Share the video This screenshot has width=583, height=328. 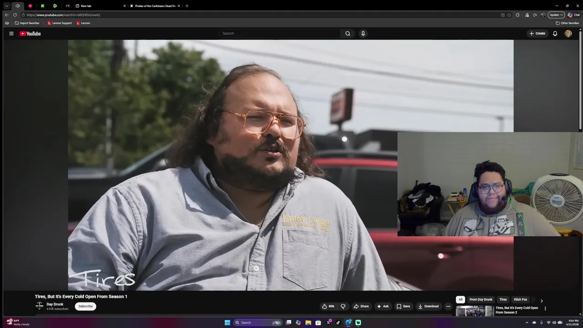[361, 306]
